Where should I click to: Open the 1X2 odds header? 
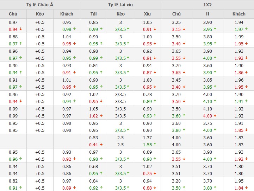[x=207, y=5]
